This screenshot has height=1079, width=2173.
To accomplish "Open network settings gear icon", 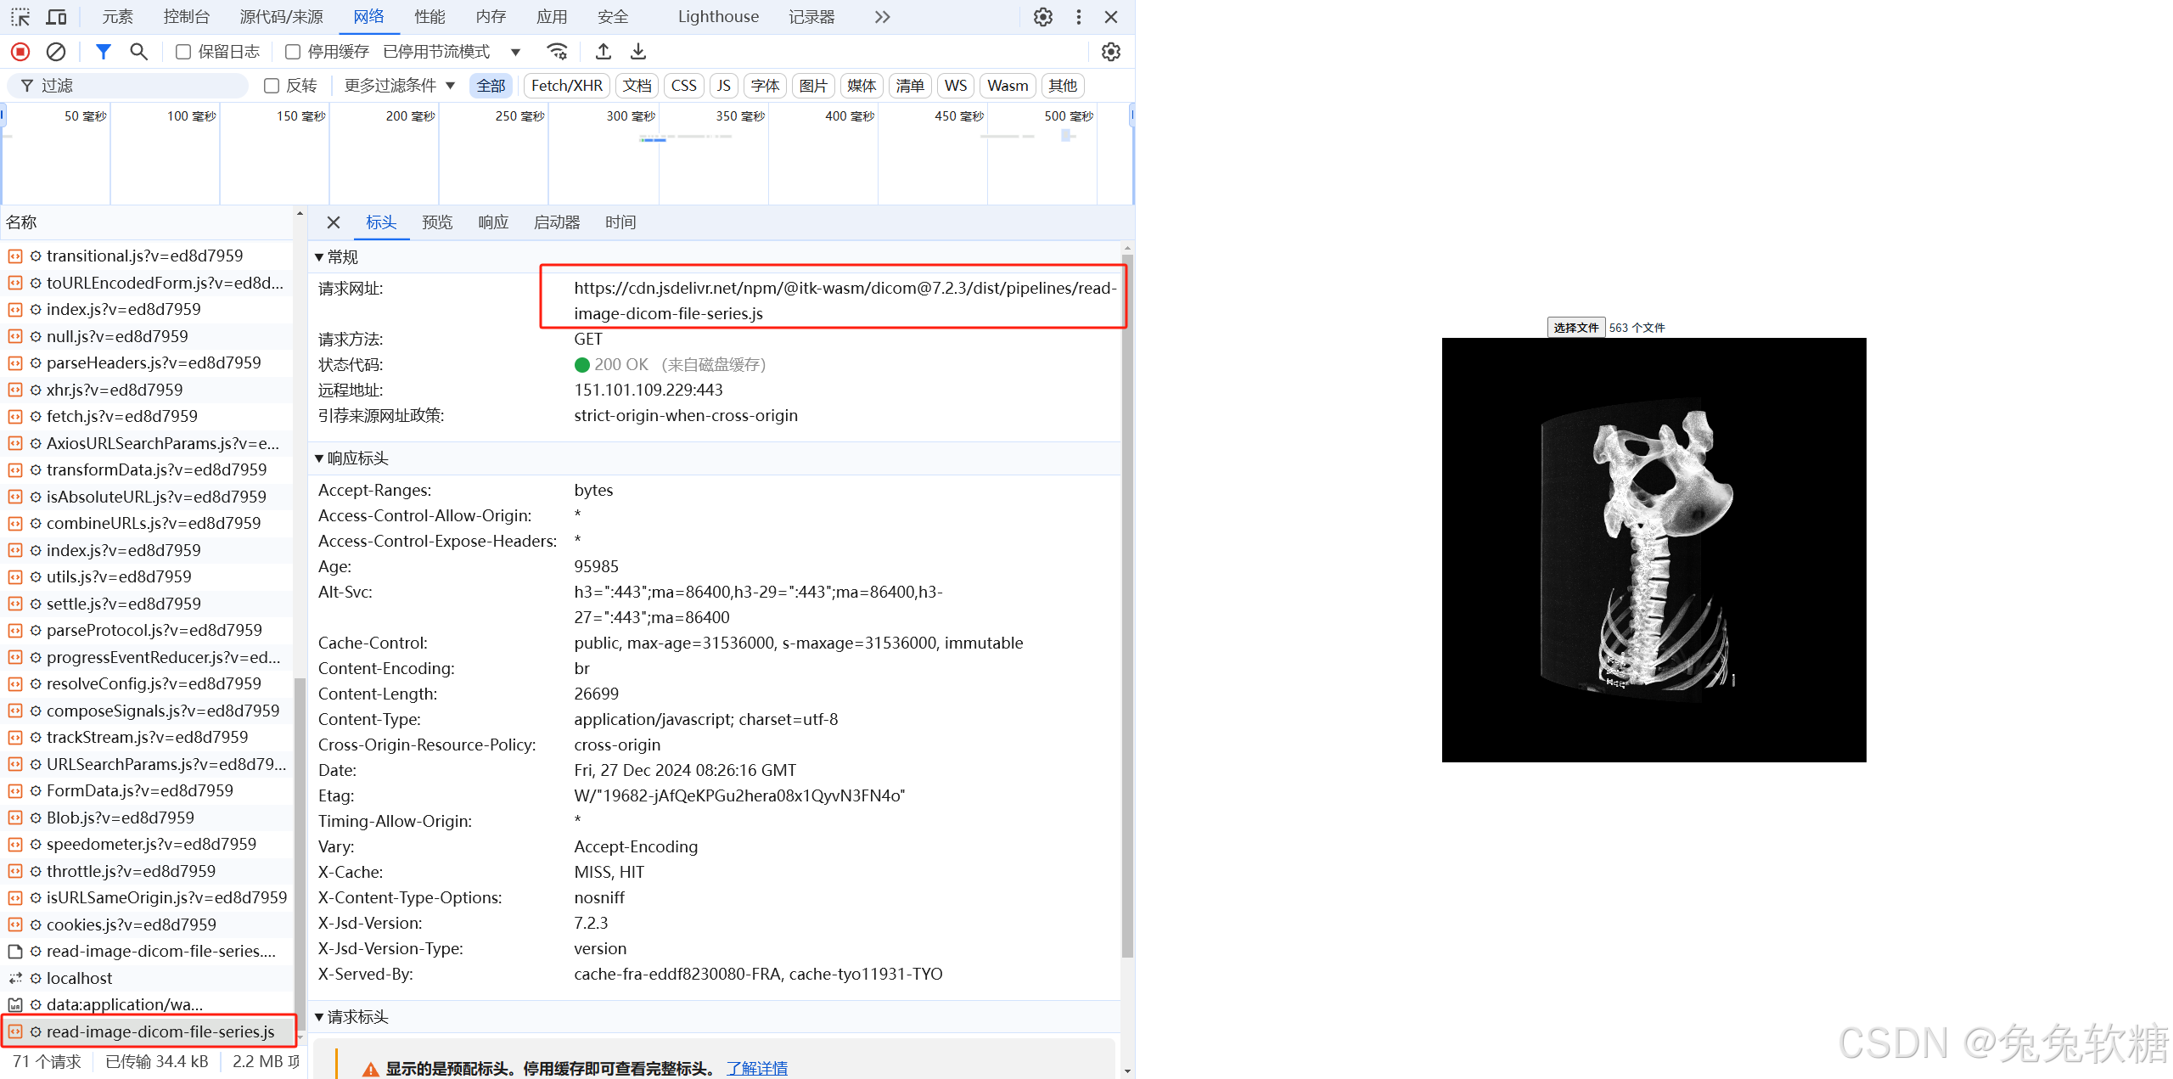I will coord(1110,51).
